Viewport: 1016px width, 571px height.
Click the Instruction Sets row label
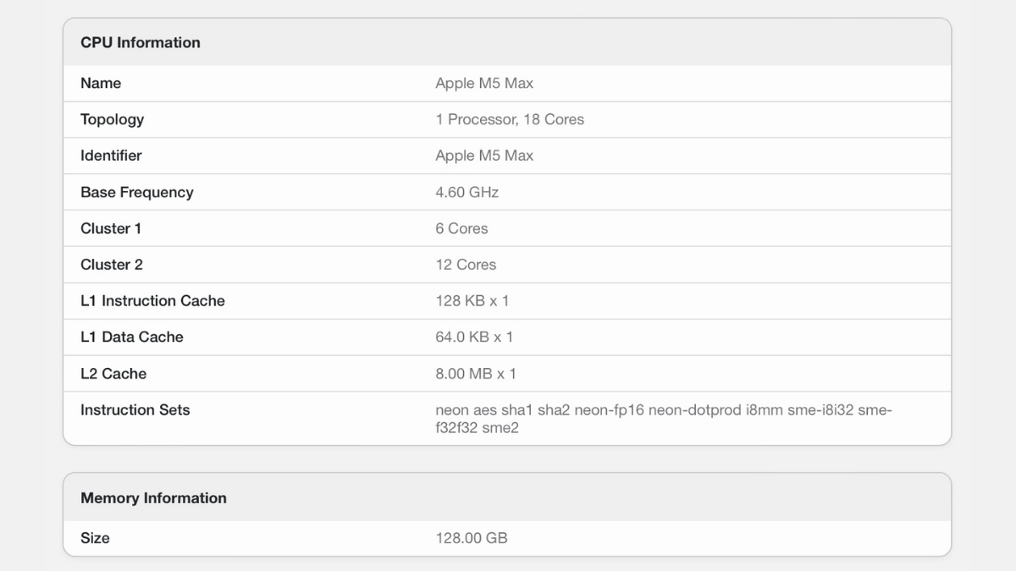pyautogui.click(x=135, y=409)
